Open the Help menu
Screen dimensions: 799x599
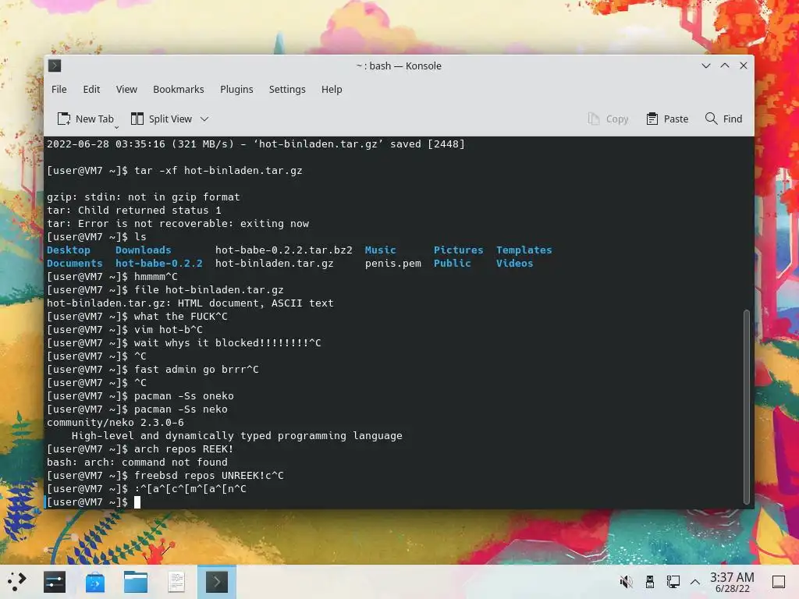[332, 89]
